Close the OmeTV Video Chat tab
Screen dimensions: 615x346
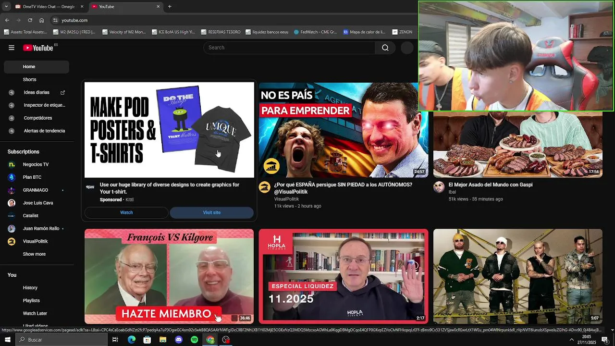[x=82, y=7]
